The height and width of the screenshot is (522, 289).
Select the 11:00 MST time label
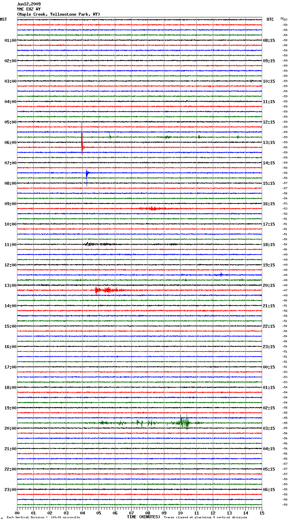click(11, 245)
